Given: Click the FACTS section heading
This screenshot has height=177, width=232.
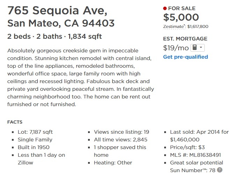Looking at the screenshot, I should click(15, 122).
